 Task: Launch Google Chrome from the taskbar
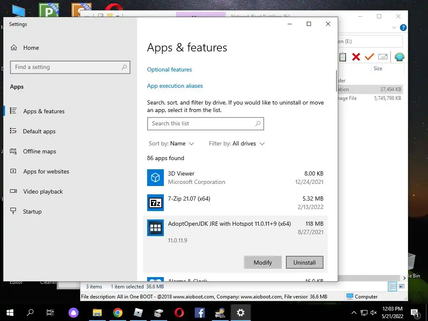pyautogui.click(x=117, y=313)
